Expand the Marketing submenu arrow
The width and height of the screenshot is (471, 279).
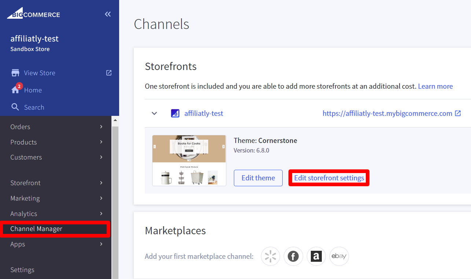point(101,198)
